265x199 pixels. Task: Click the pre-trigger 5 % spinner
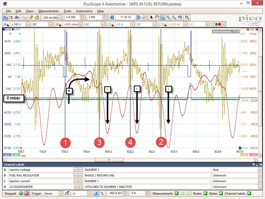click(147, 193)
